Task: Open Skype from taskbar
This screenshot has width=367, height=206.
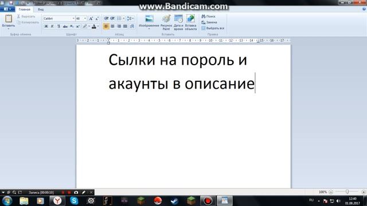Action: tap(74, 201)
